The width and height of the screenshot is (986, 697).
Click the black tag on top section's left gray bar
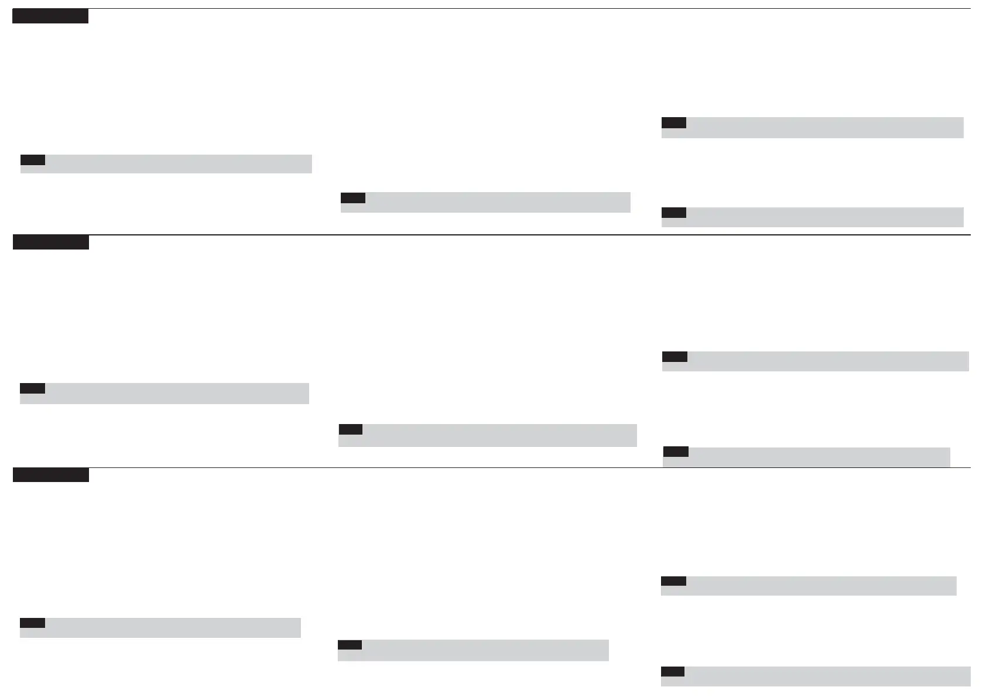33,160
